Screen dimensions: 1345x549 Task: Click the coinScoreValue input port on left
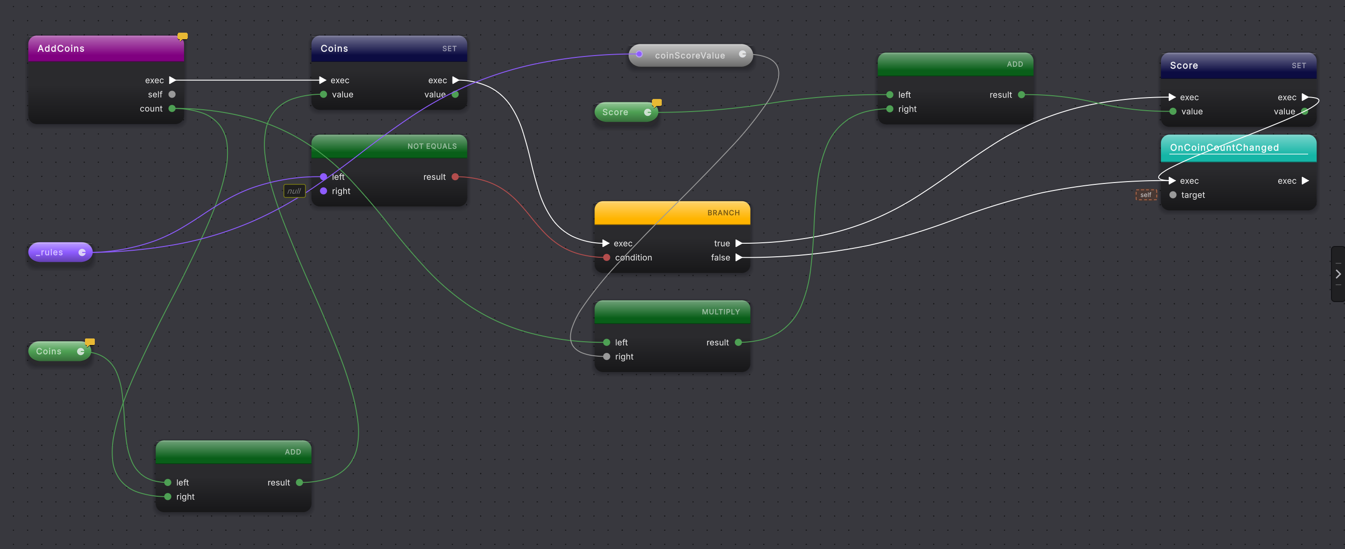639,54
